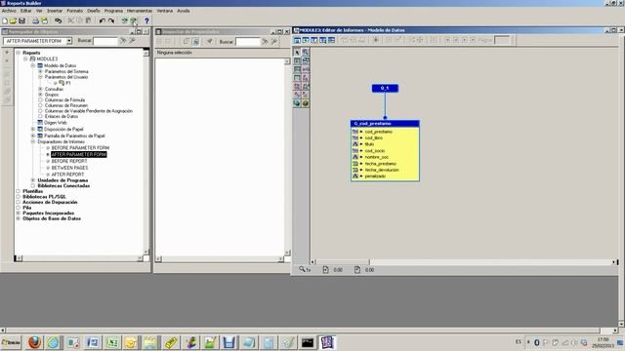Expand Unidades de Programa node
This screenshot has width=625, height=351.
pyautogui.click(x=33, y=180)
